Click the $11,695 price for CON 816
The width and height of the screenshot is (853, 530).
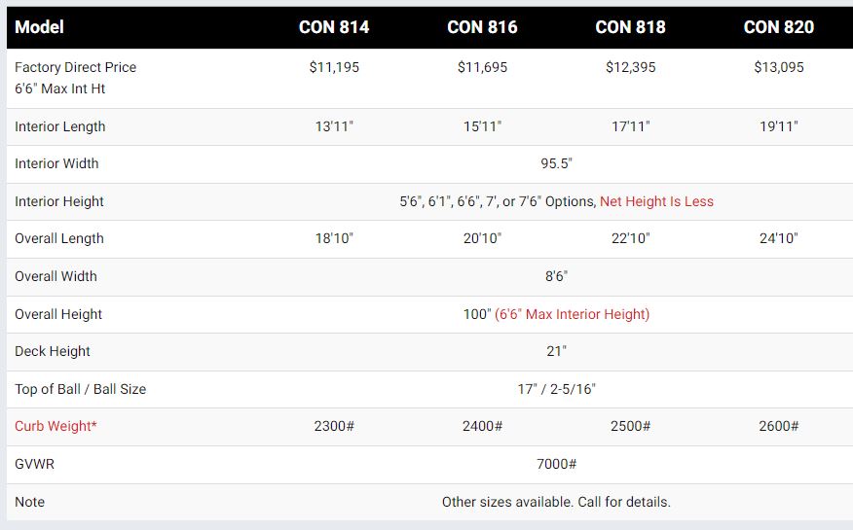(x=482, y=67)
